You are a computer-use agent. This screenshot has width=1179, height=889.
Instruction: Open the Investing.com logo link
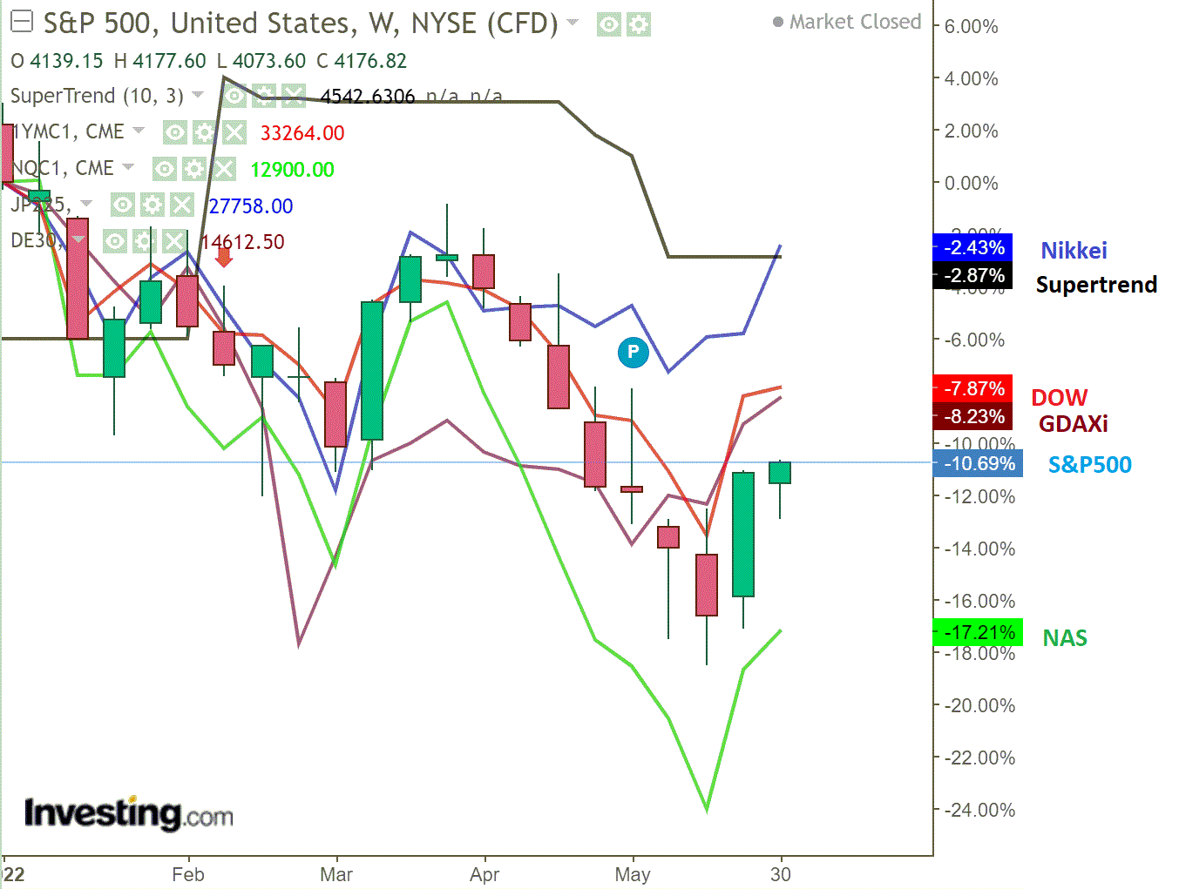click(x=129, y=813)
